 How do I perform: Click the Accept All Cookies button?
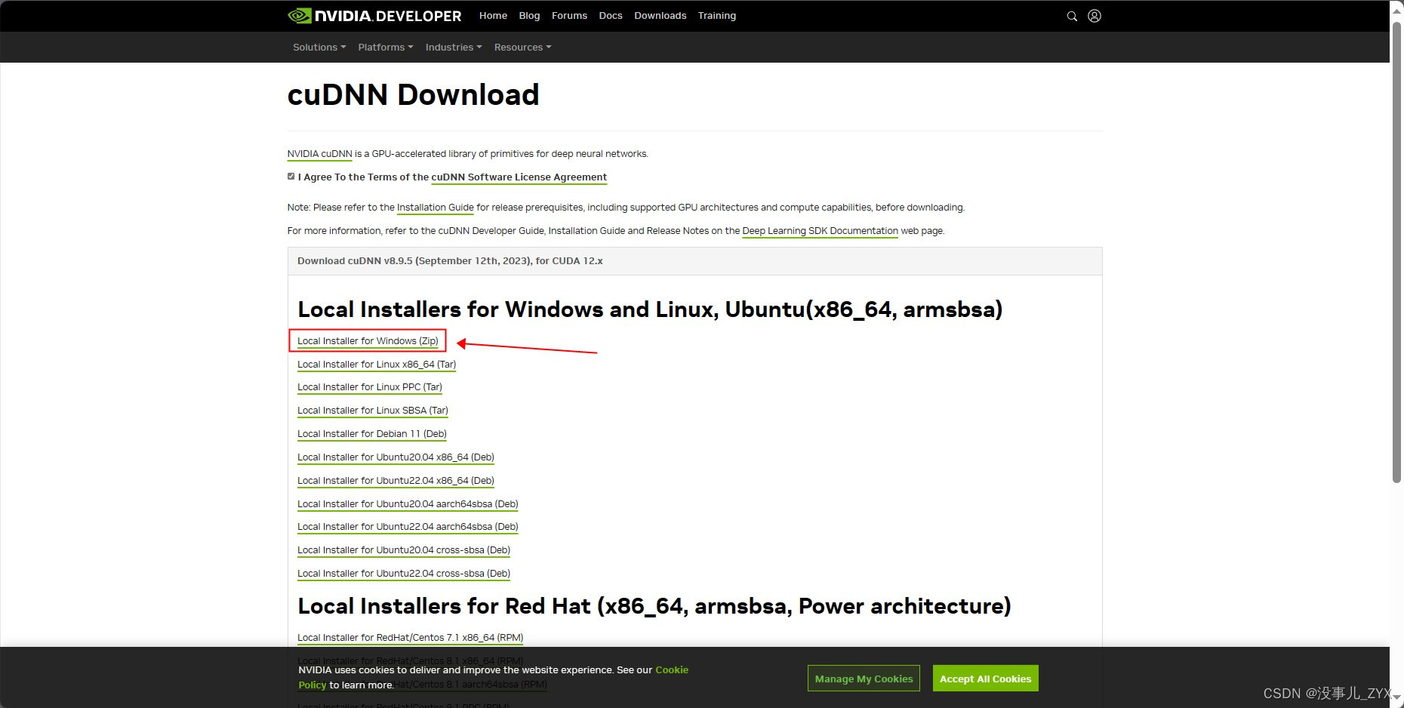985,679
